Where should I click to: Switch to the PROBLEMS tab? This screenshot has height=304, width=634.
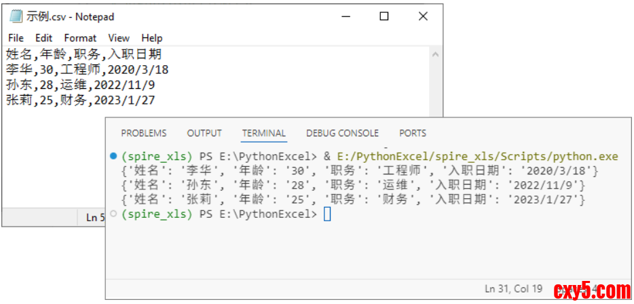[143, 133]
